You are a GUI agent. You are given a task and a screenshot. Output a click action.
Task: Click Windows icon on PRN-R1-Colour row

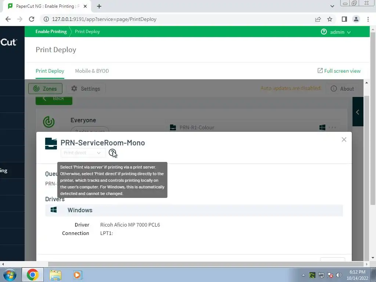click(x=322, y=127)
